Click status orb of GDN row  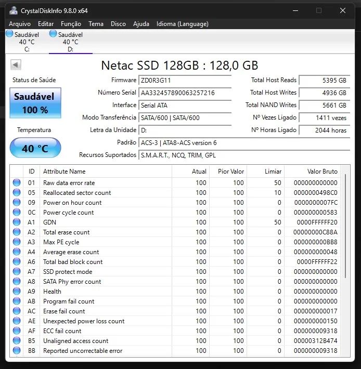[17, 222]
